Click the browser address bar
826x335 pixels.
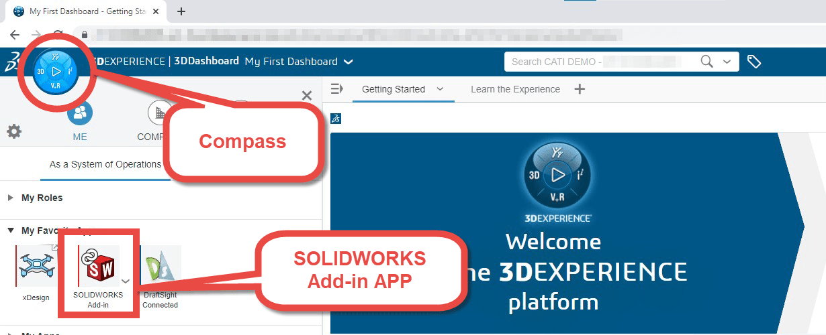356,34
